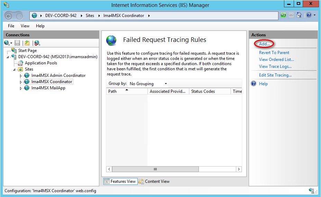Click the Start Page icon in tree

tap(14, 50)
